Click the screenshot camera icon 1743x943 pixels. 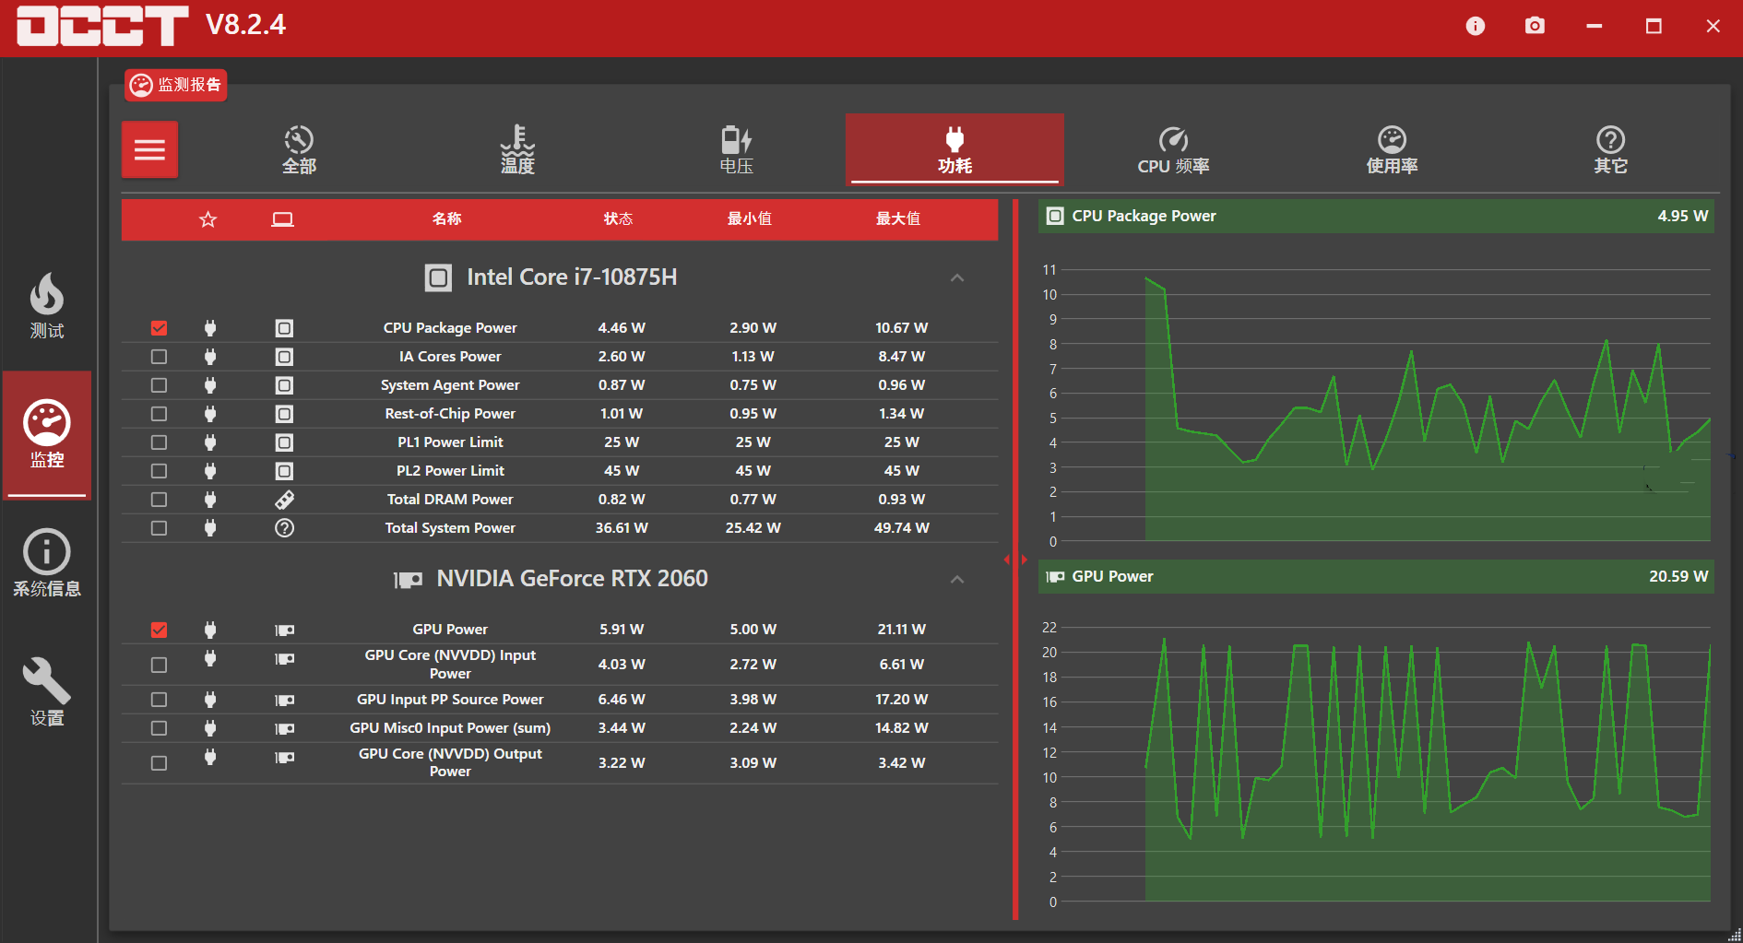[x=1535, y=26]
